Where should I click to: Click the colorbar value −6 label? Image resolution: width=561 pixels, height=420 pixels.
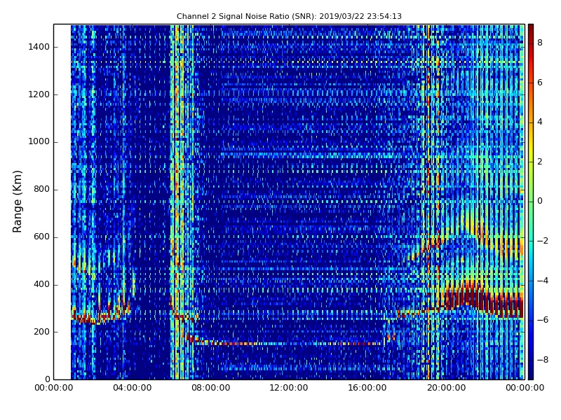point(543,320)
